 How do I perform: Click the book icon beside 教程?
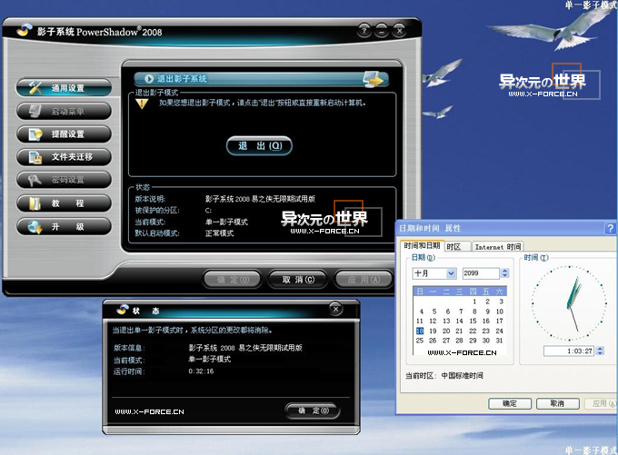[x=35, y=203]
